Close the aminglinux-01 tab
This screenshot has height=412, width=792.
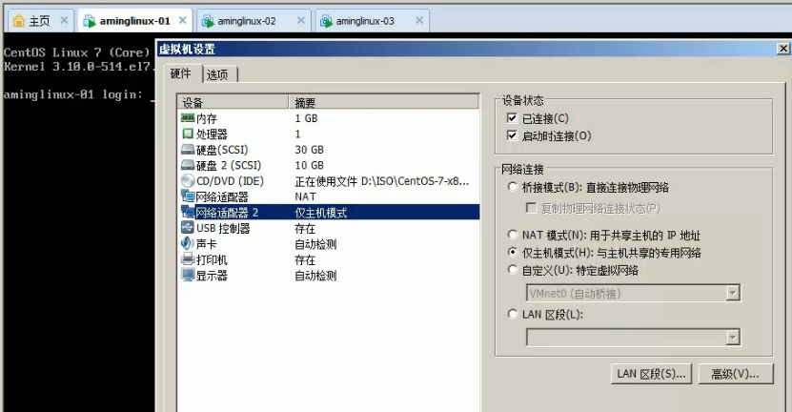click(183, 20)
